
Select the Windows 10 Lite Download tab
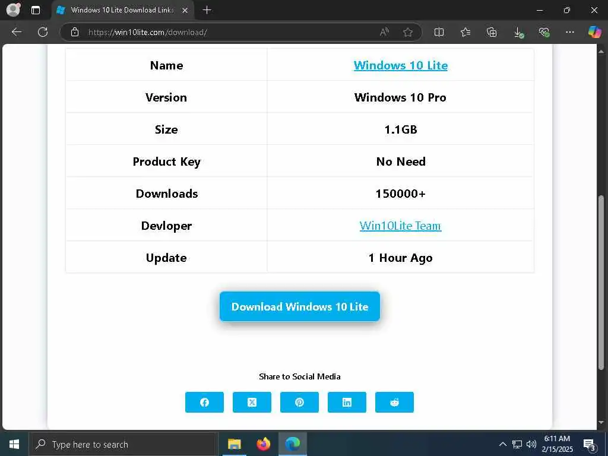(x=122, y=11)
